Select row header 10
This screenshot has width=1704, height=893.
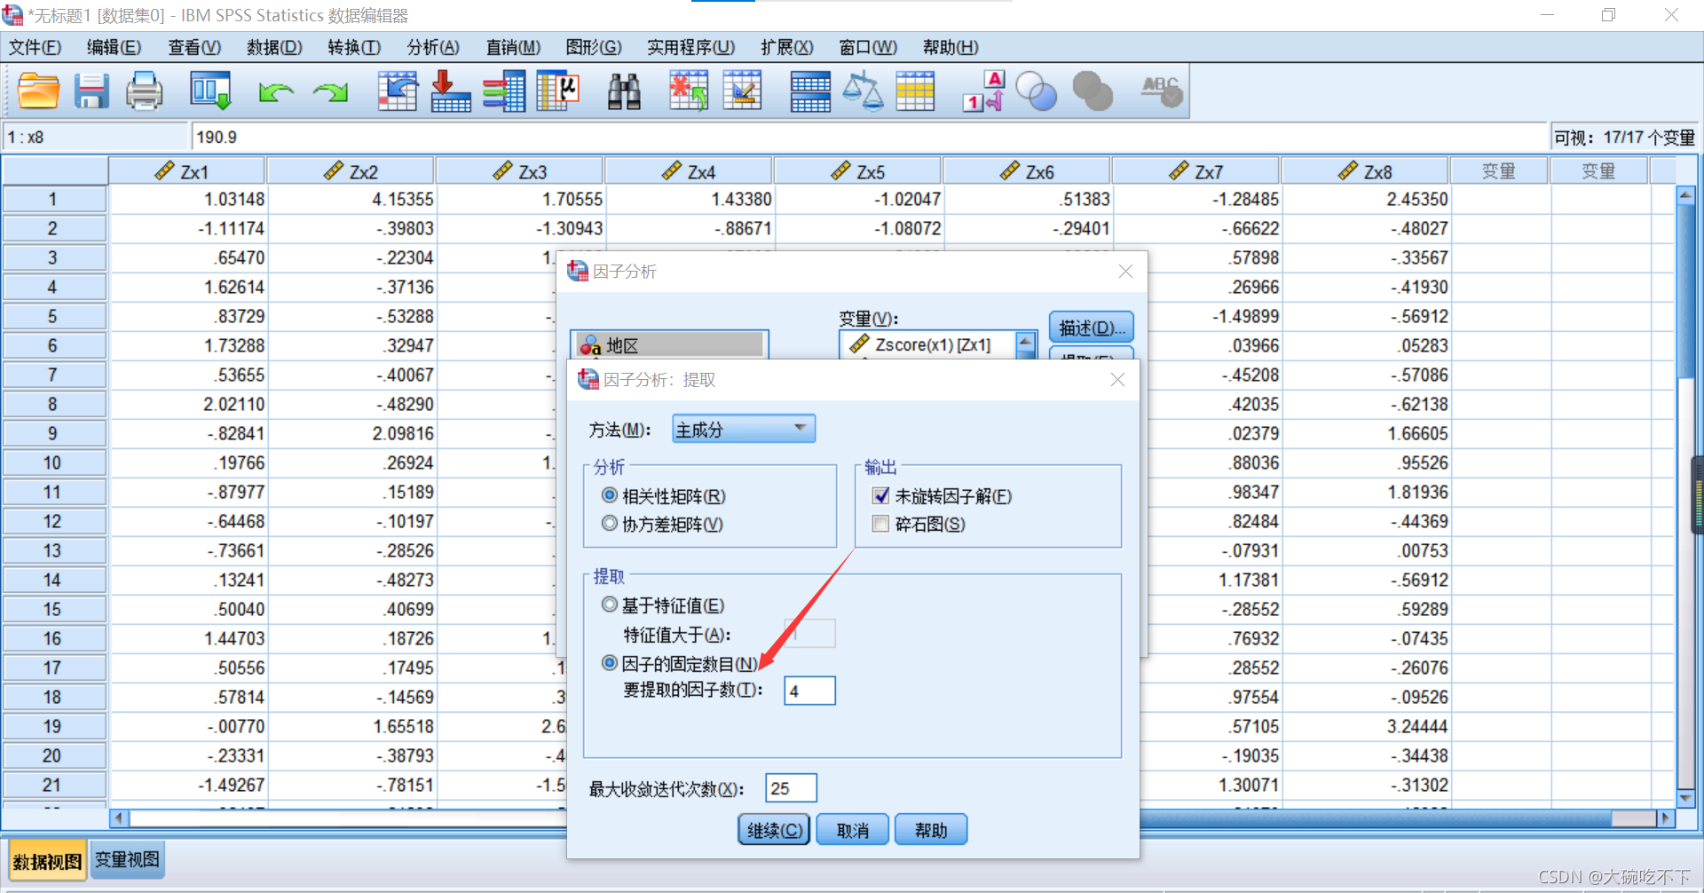tap(53, 462)
